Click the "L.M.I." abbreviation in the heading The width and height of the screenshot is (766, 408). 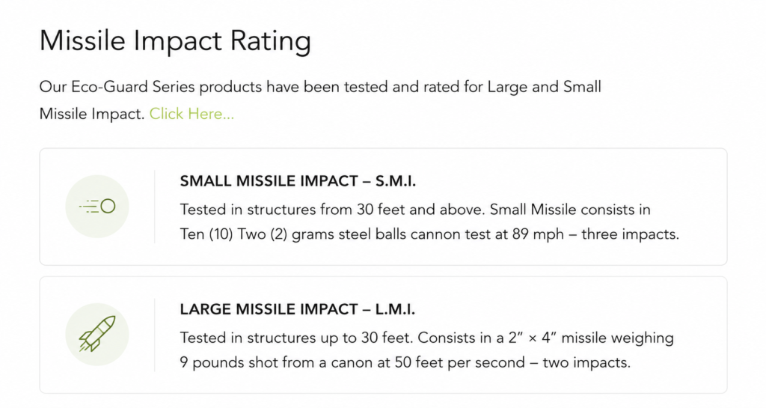395,309
